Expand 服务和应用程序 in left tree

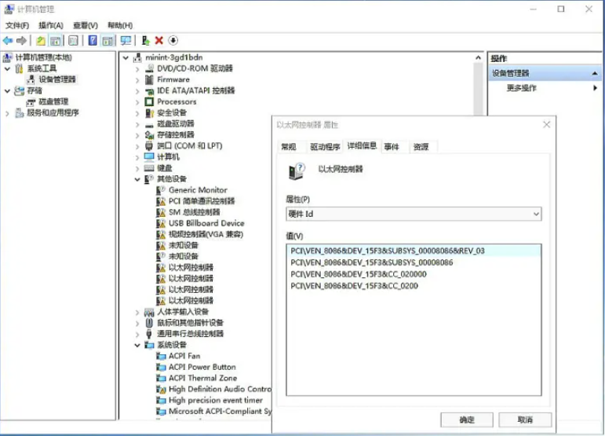point(9,112)
